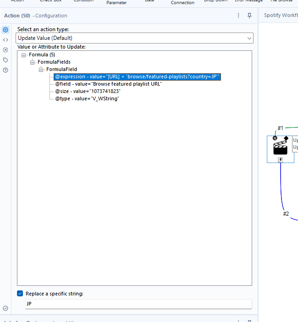Switch to the Spotify Workflow tab
This screenshot has height=322, width=298.
281,16
